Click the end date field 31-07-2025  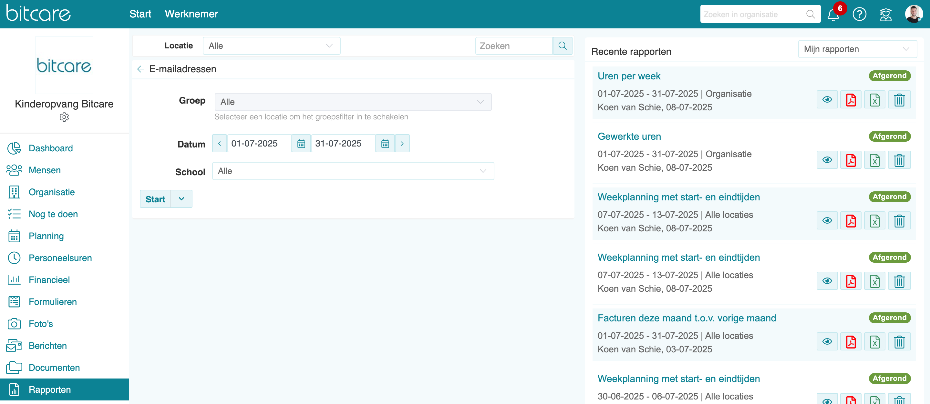[x=343, y=144]
